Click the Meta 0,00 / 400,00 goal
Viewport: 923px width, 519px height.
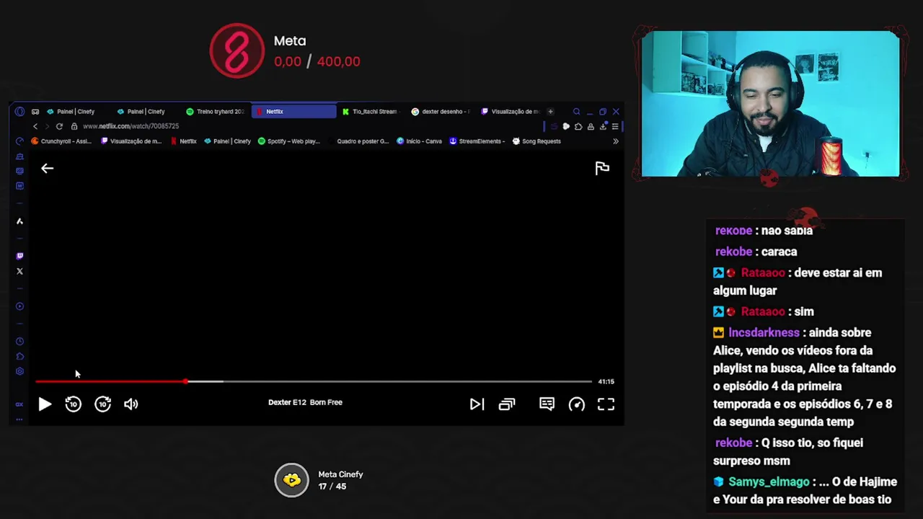285,51
